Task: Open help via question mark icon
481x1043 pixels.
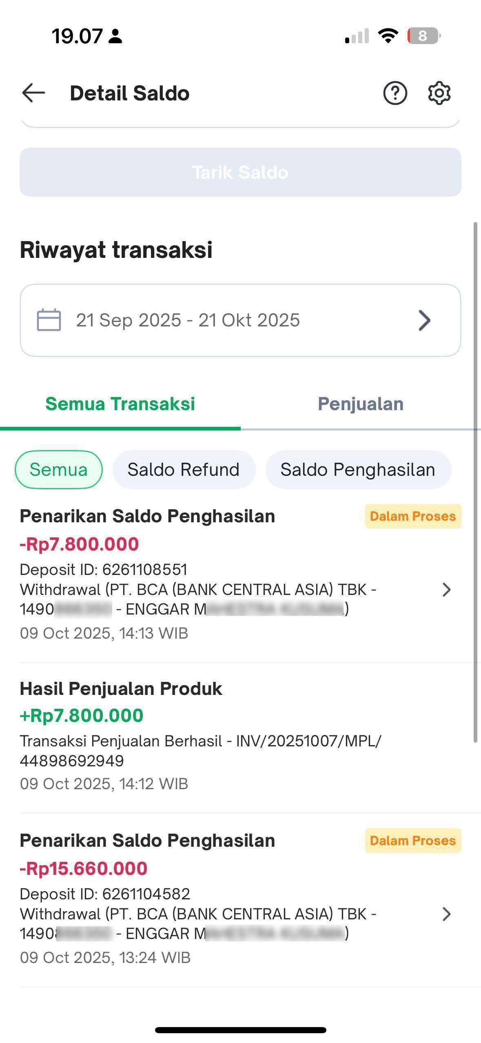Action: (x=395, y=93)
